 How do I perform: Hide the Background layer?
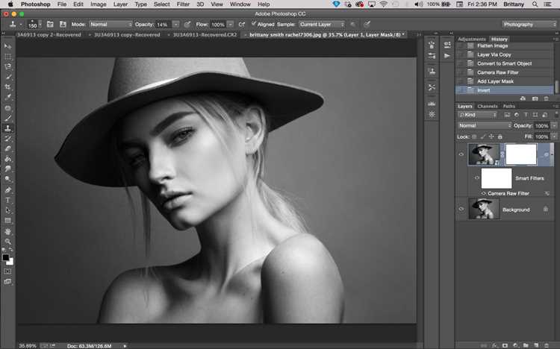coord(461,209)
